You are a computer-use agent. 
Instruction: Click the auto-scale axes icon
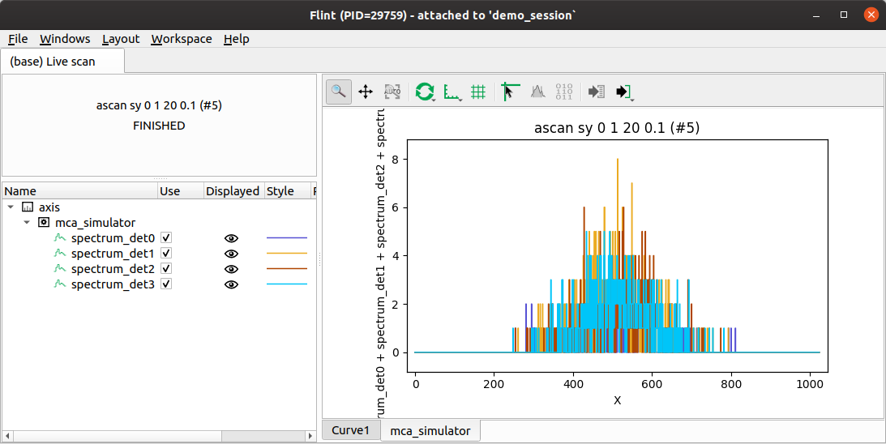(392, 92)
